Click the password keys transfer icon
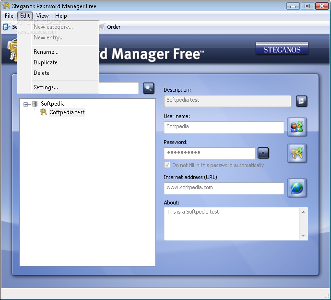 [x=297, y=153]
